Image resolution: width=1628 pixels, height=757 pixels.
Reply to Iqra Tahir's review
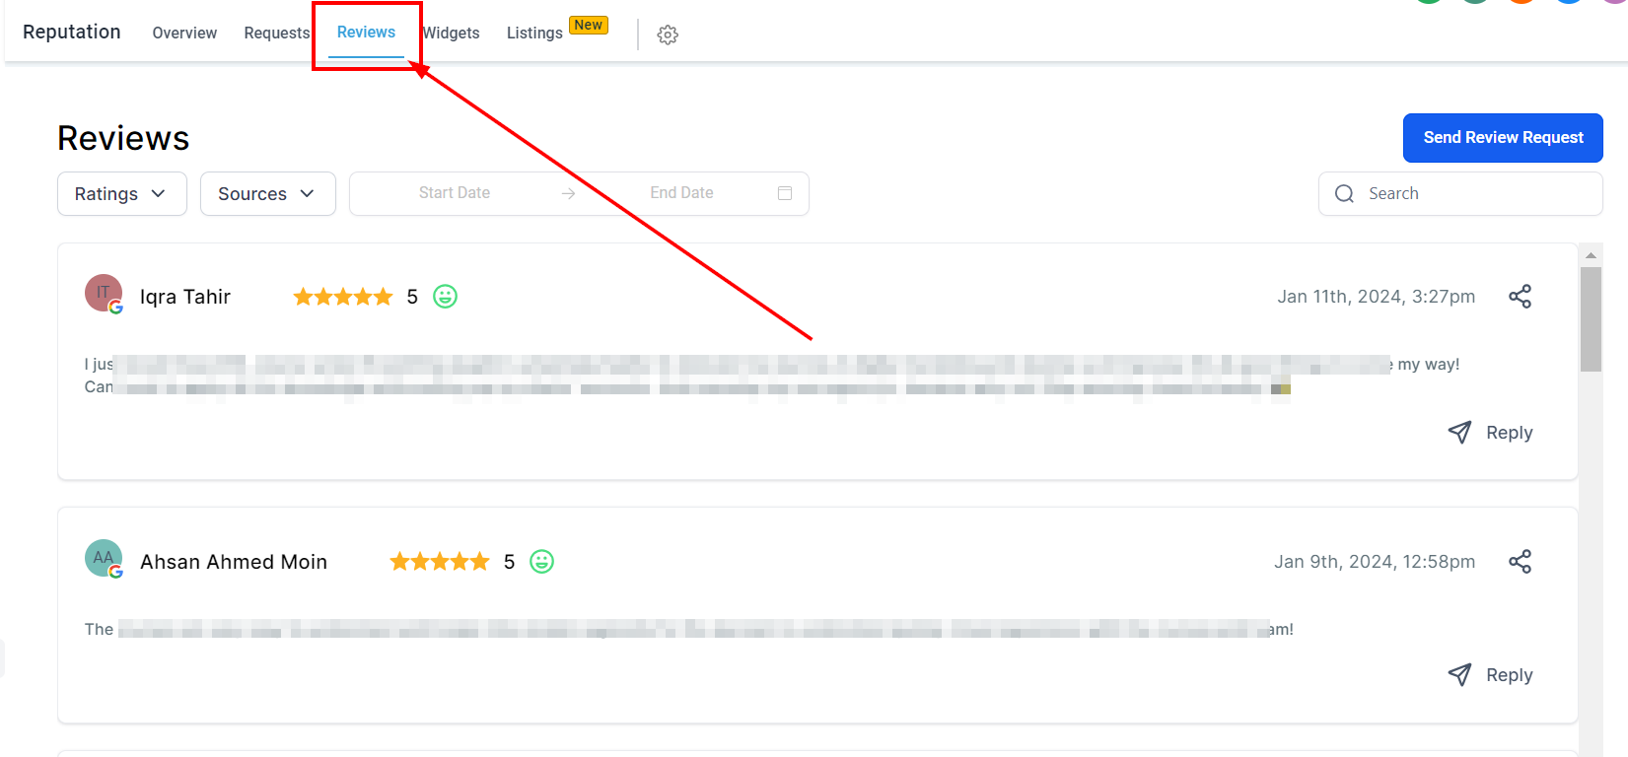[x=1490, y=433]
